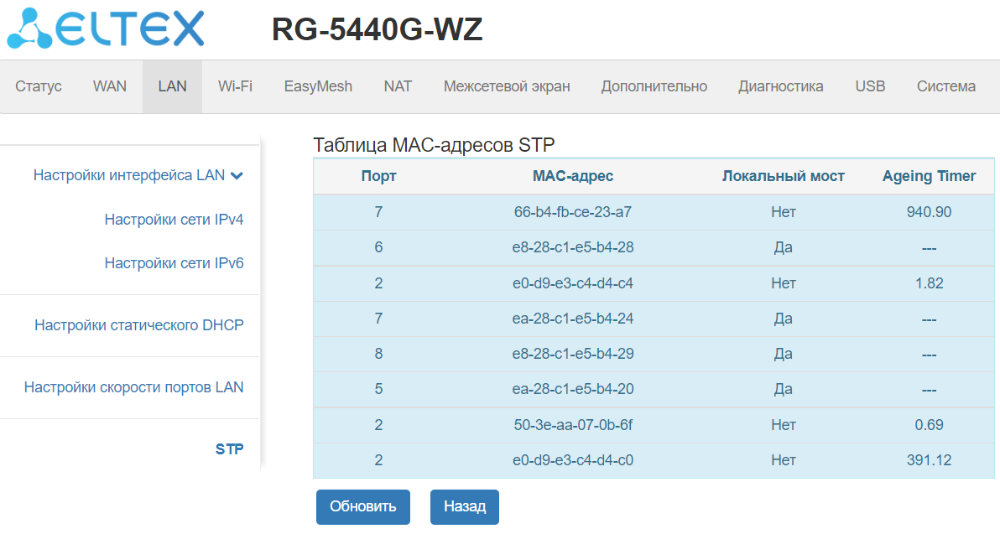Click Нет in the 66-b4-fb-ce-23-a7 row
1000x534 pixels.
[784, 212]
